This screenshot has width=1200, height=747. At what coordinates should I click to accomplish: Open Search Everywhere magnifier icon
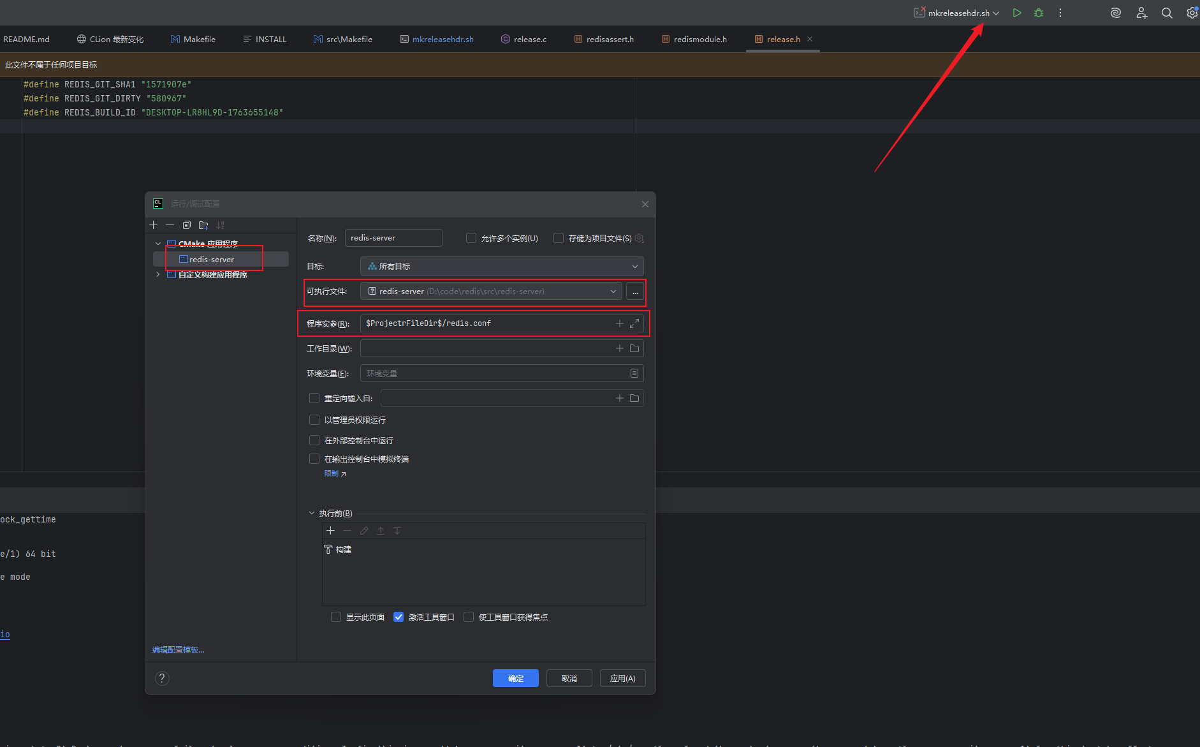pos(1167,13)
